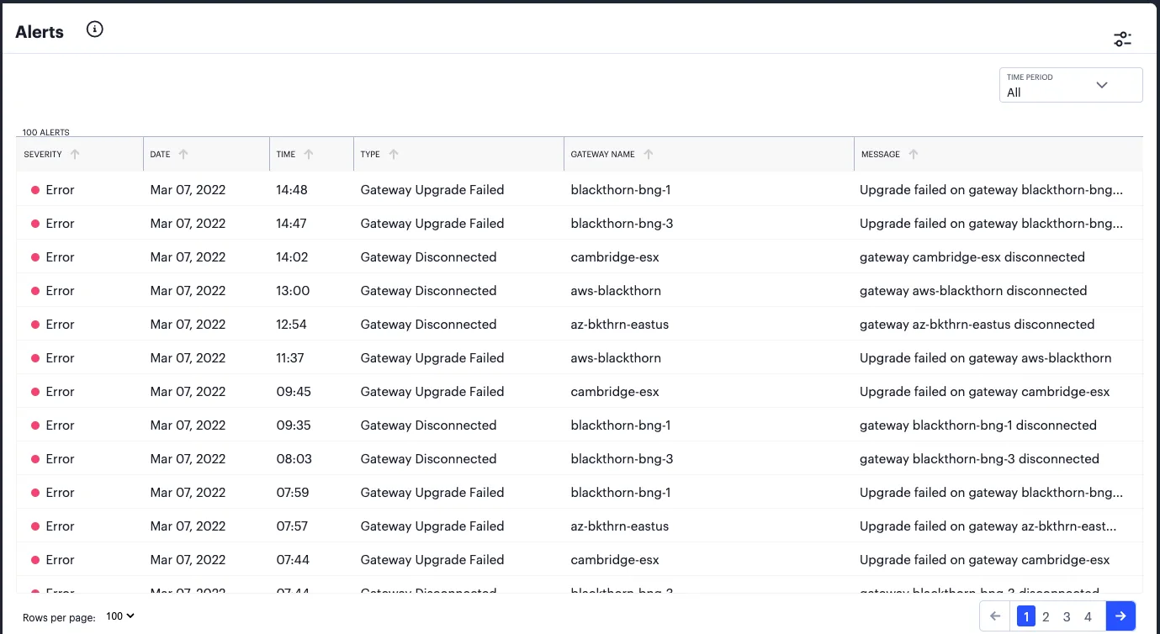Sort by Time using its arrow icon
The width and height of the screenshot is (1160, 634).
pyautogui.click(x=309, y=154)
